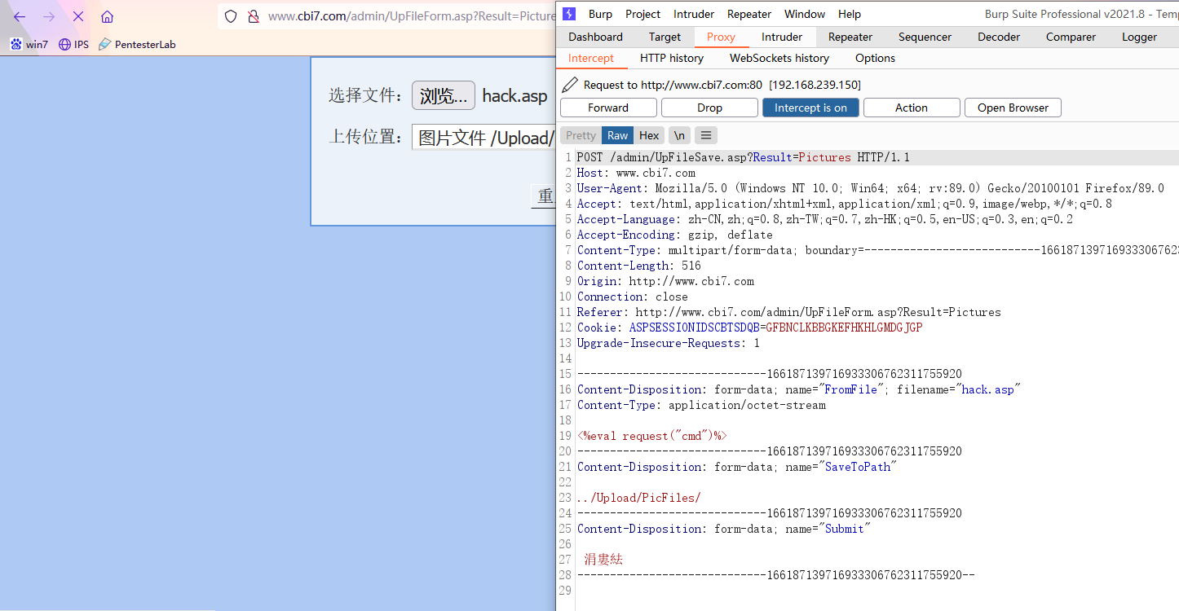Switch to the Sequencer tab
1179x611 pixels.
pos(925,37)
